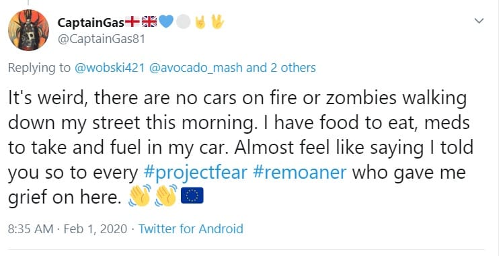Open the tweet options chevron menu
Screen dimensions: 501x256
click(479, 21)
